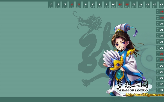The width and height of the screenshot is (164, 102).
Task: Click calendar day 24 tile
Action: pyautogui.click(x=160, y=48)
